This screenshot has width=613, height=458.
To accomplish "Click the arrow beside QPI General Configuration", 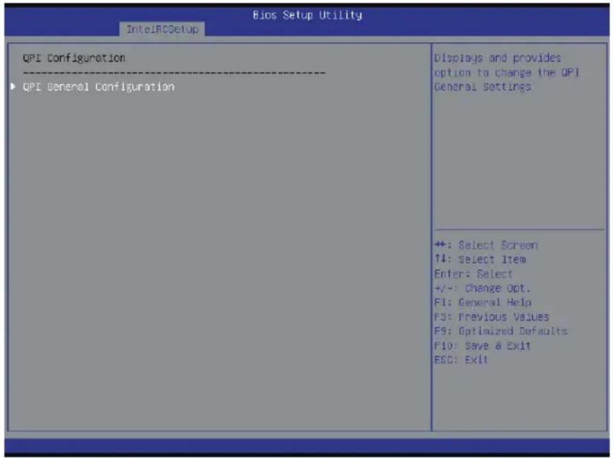I will click(x=13, y=86).
